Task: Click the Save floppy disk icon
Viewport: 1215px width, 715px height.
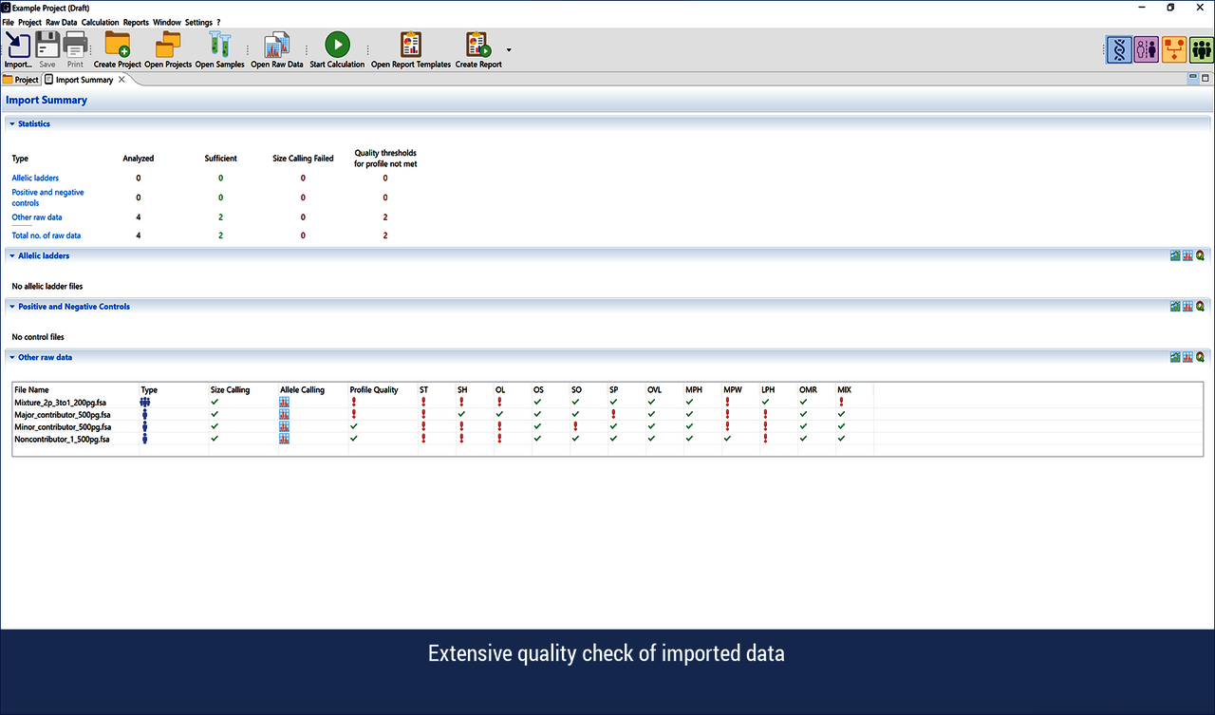Action: click(47, 45)
